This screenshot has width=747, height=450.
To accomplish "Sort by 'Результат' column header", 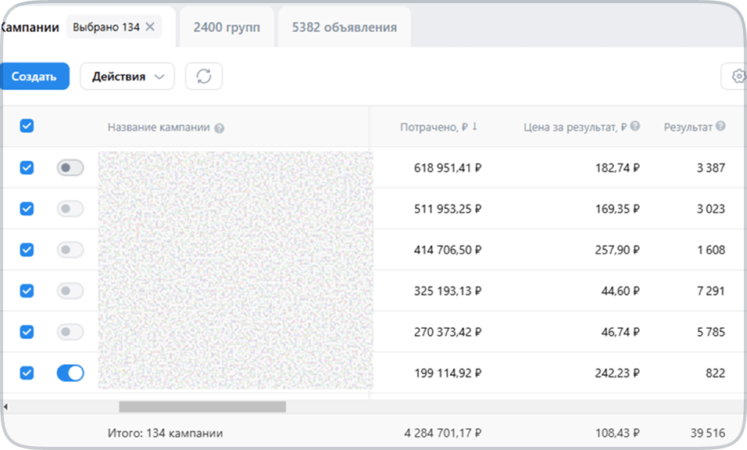I will (688, 127).
